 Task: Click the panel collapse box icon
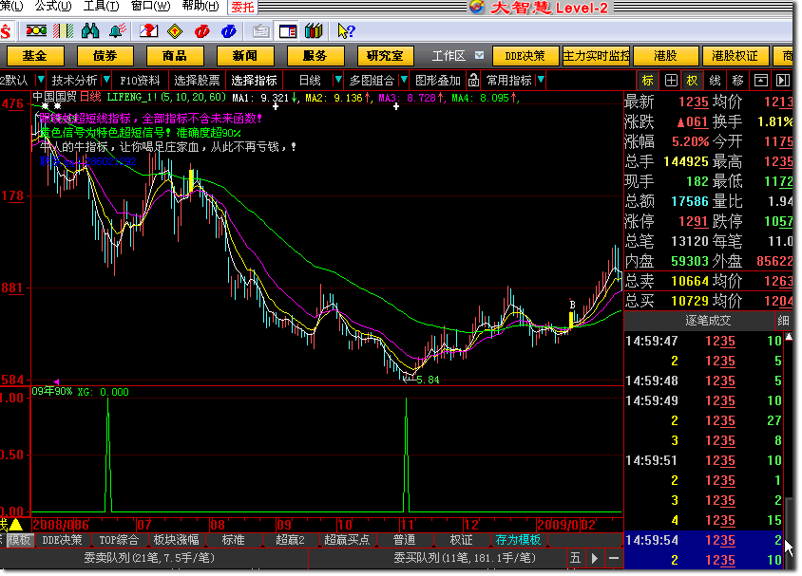point(761,80)
